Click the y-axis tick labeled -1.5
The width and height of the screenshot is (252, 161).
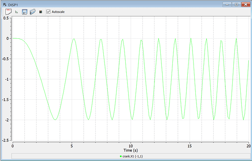[x=5, y=99]
